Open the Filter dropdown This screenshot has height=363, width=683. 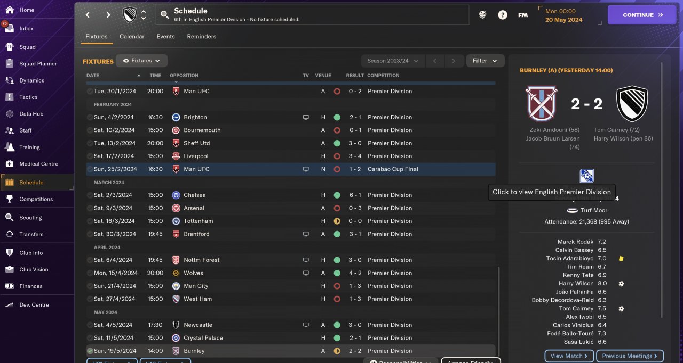(485, 61)
